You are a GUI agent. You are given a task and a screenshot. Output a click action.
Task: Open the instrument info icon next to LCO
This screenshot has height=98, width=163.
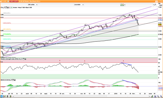tap(8, 1)
